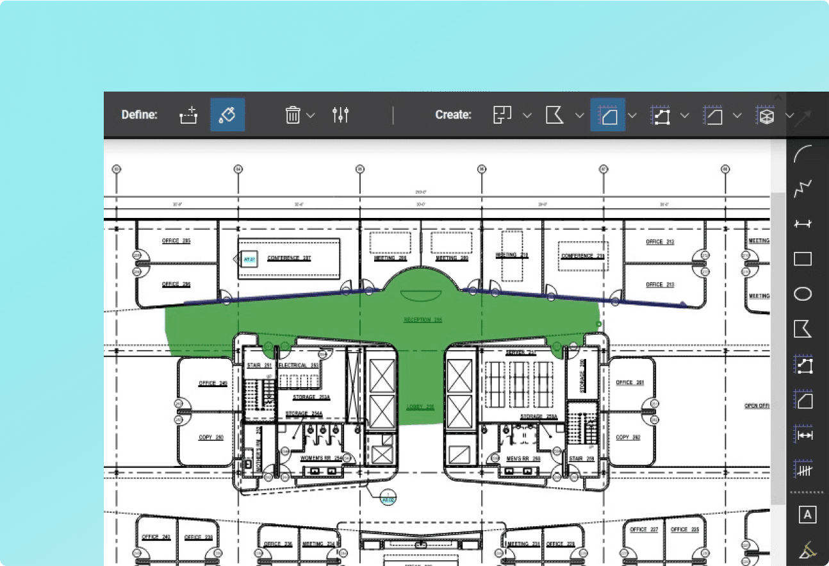Click the define region add icon

(188, 115)
